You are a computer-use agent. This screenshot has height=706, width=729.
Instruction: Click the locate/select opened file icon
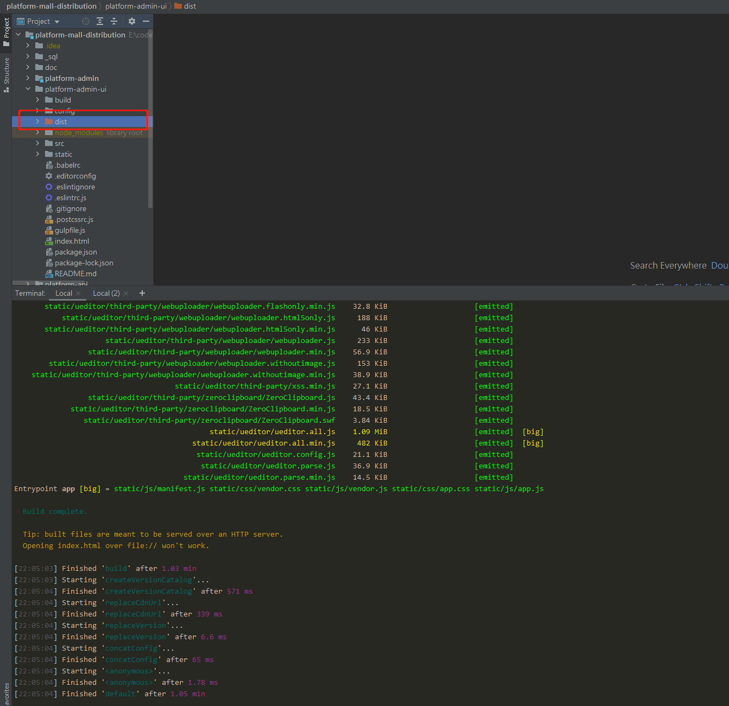tap(86, 21)
